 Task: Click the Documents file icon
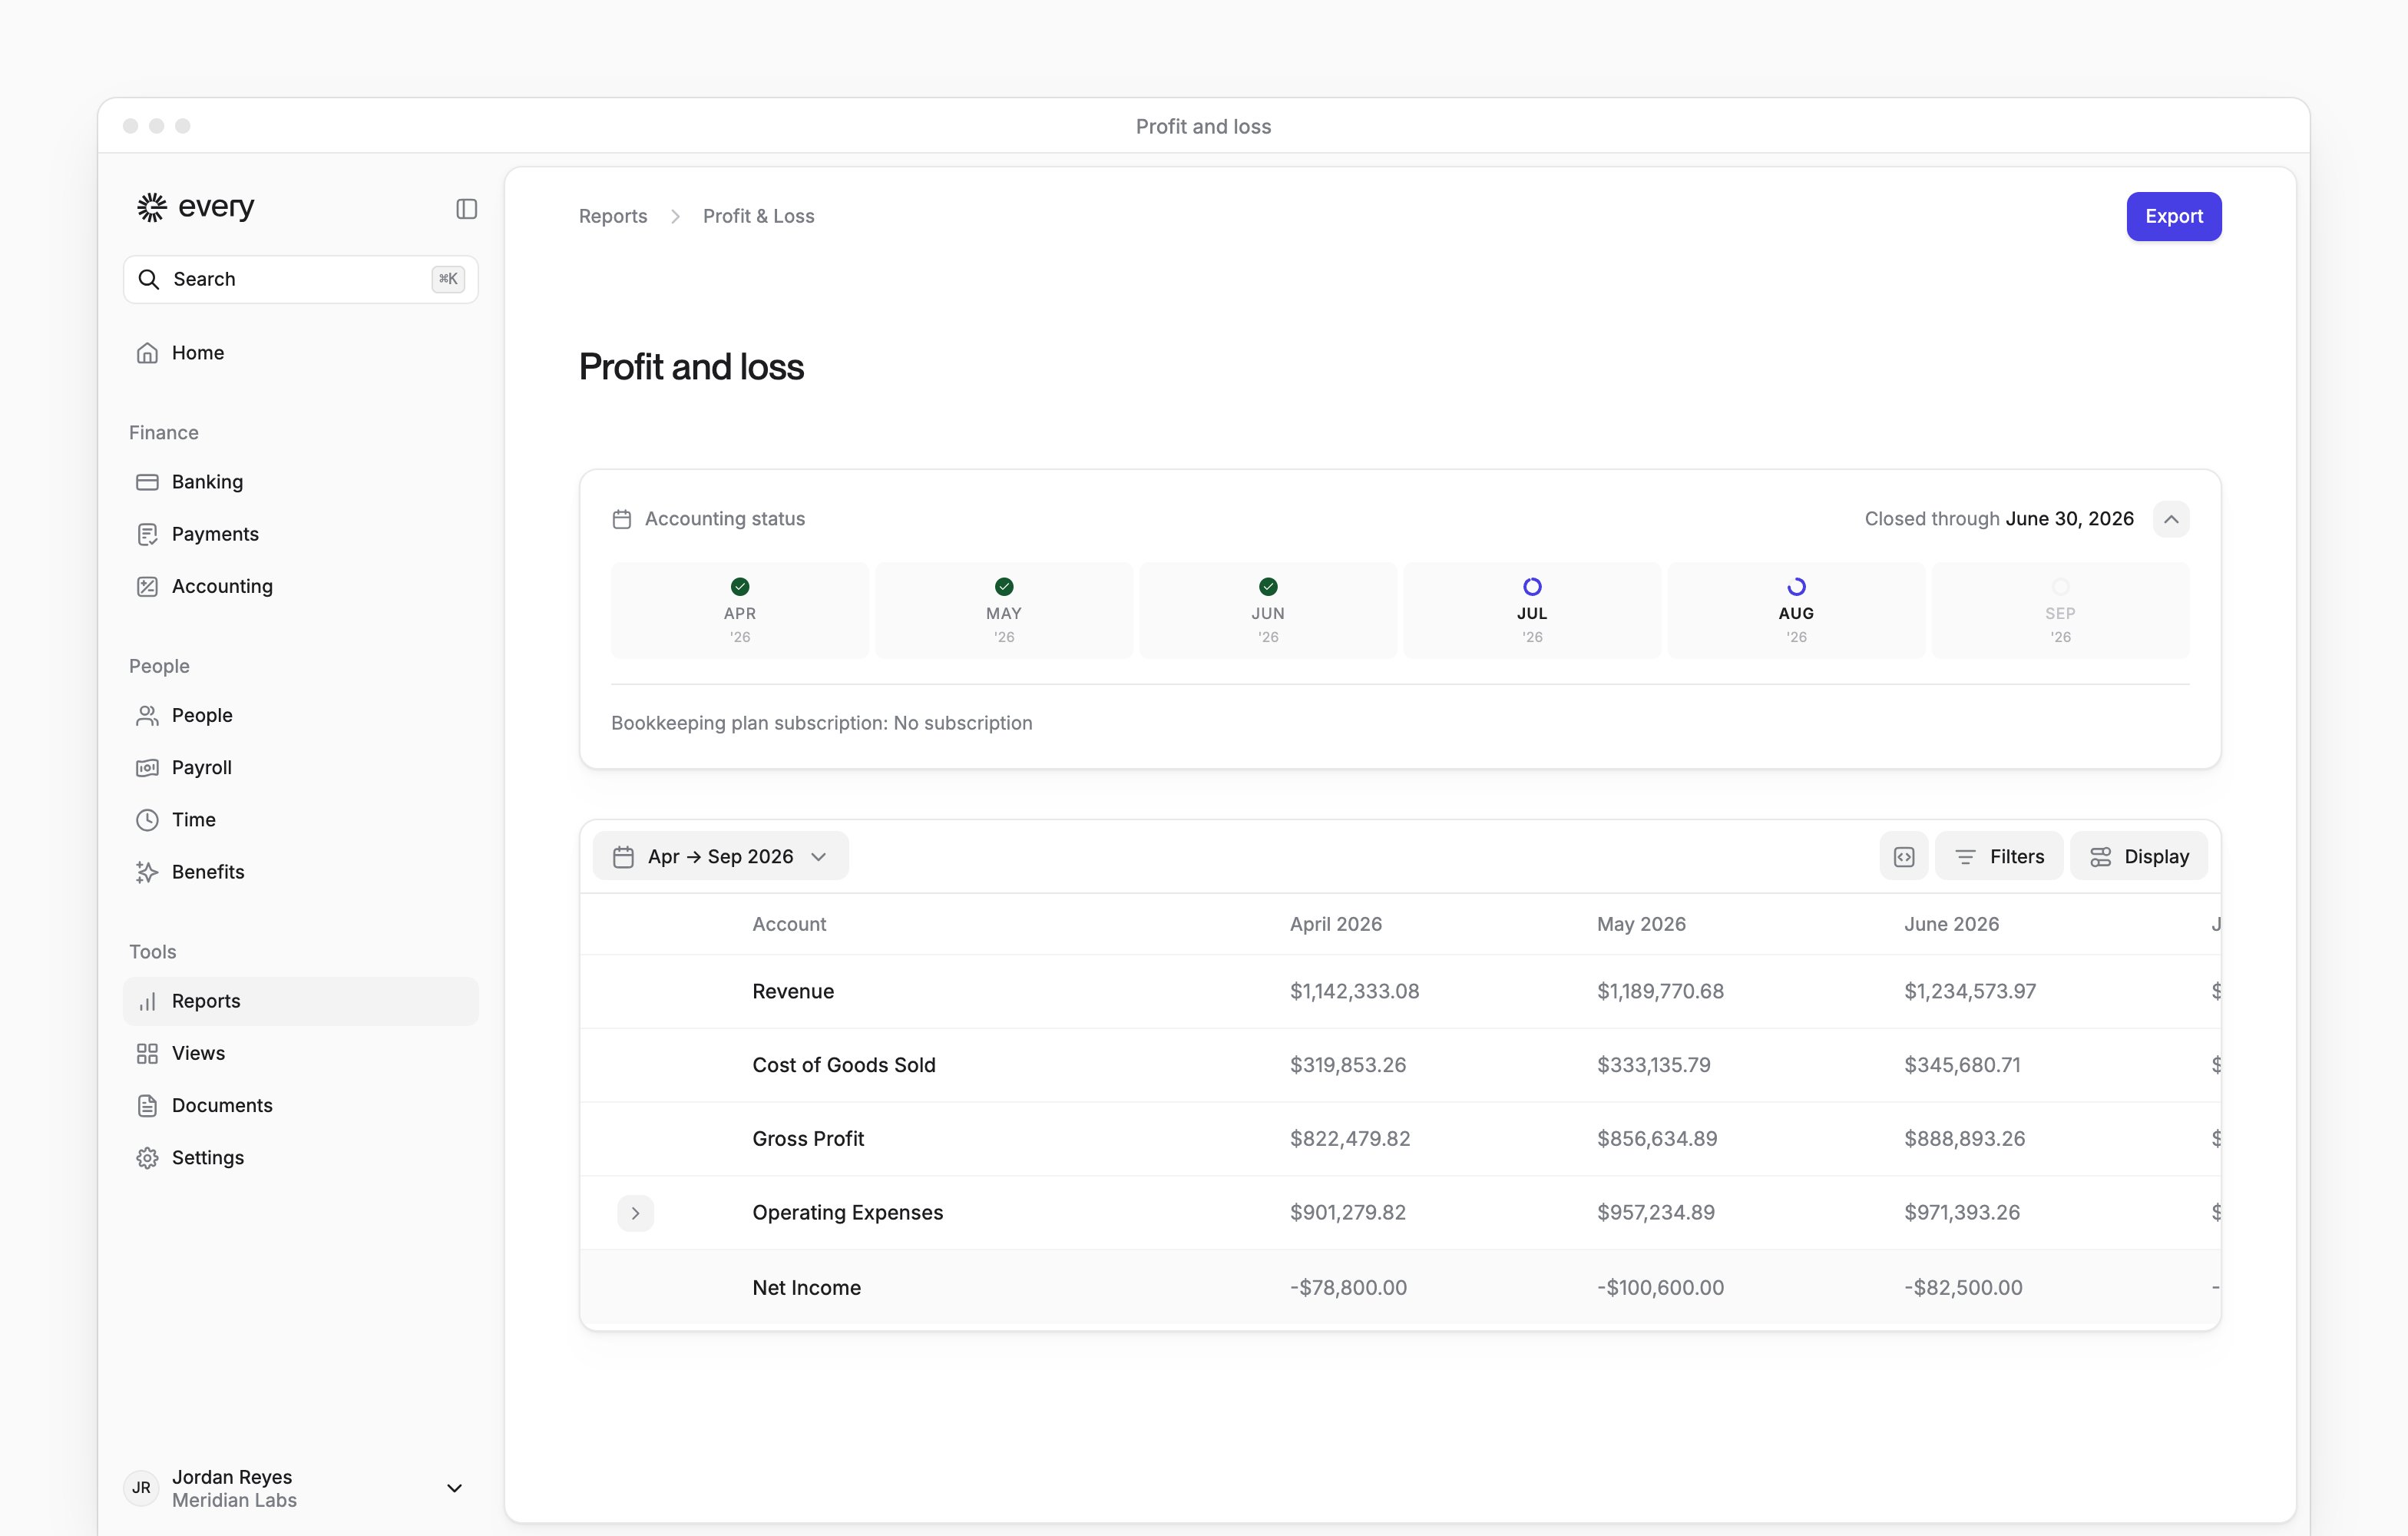pyautogui.click(x=147, y=1105)
